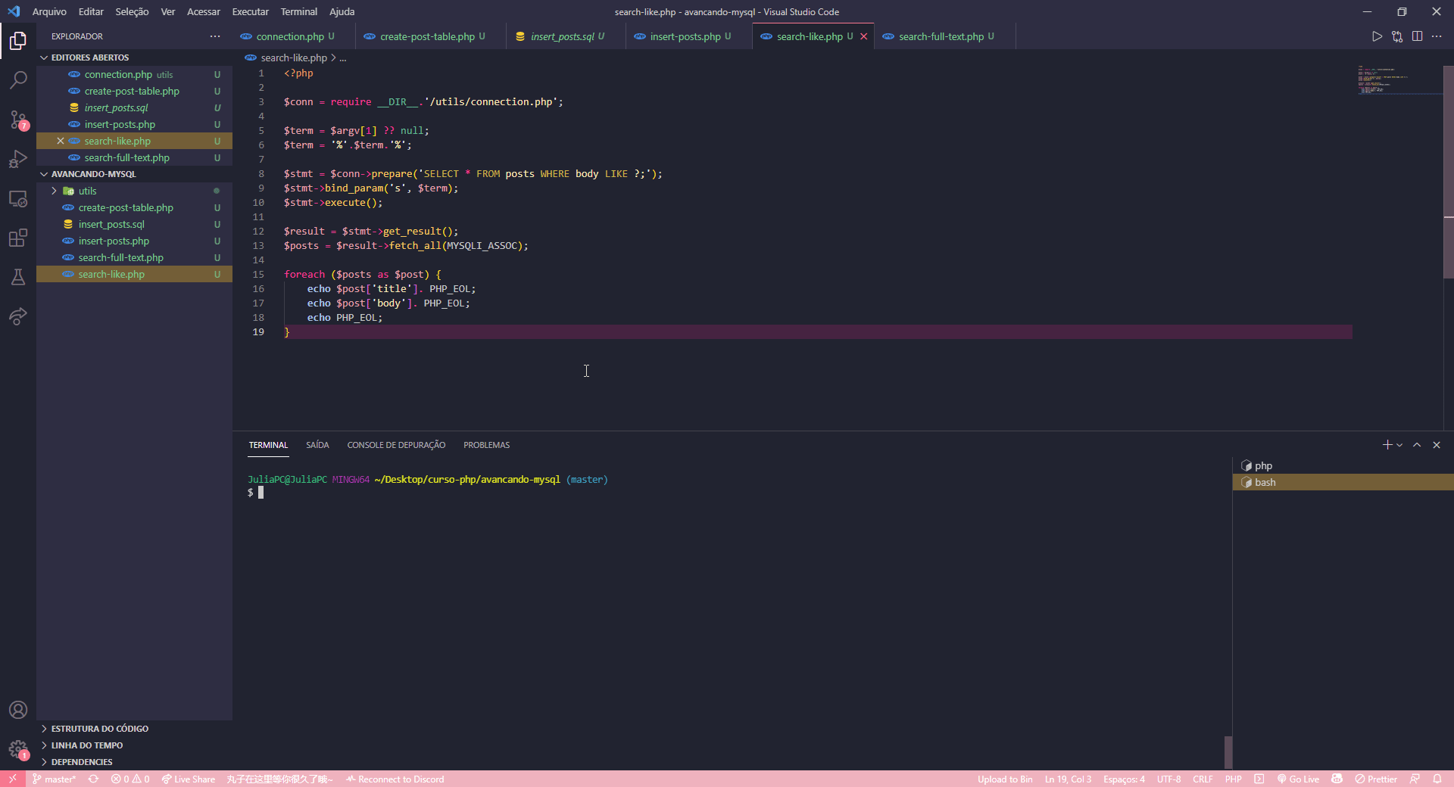The height and width of the screenshot is (787, 1454).
Task: Expand Estrutura do Código section
Action: (x=136, y=729)
